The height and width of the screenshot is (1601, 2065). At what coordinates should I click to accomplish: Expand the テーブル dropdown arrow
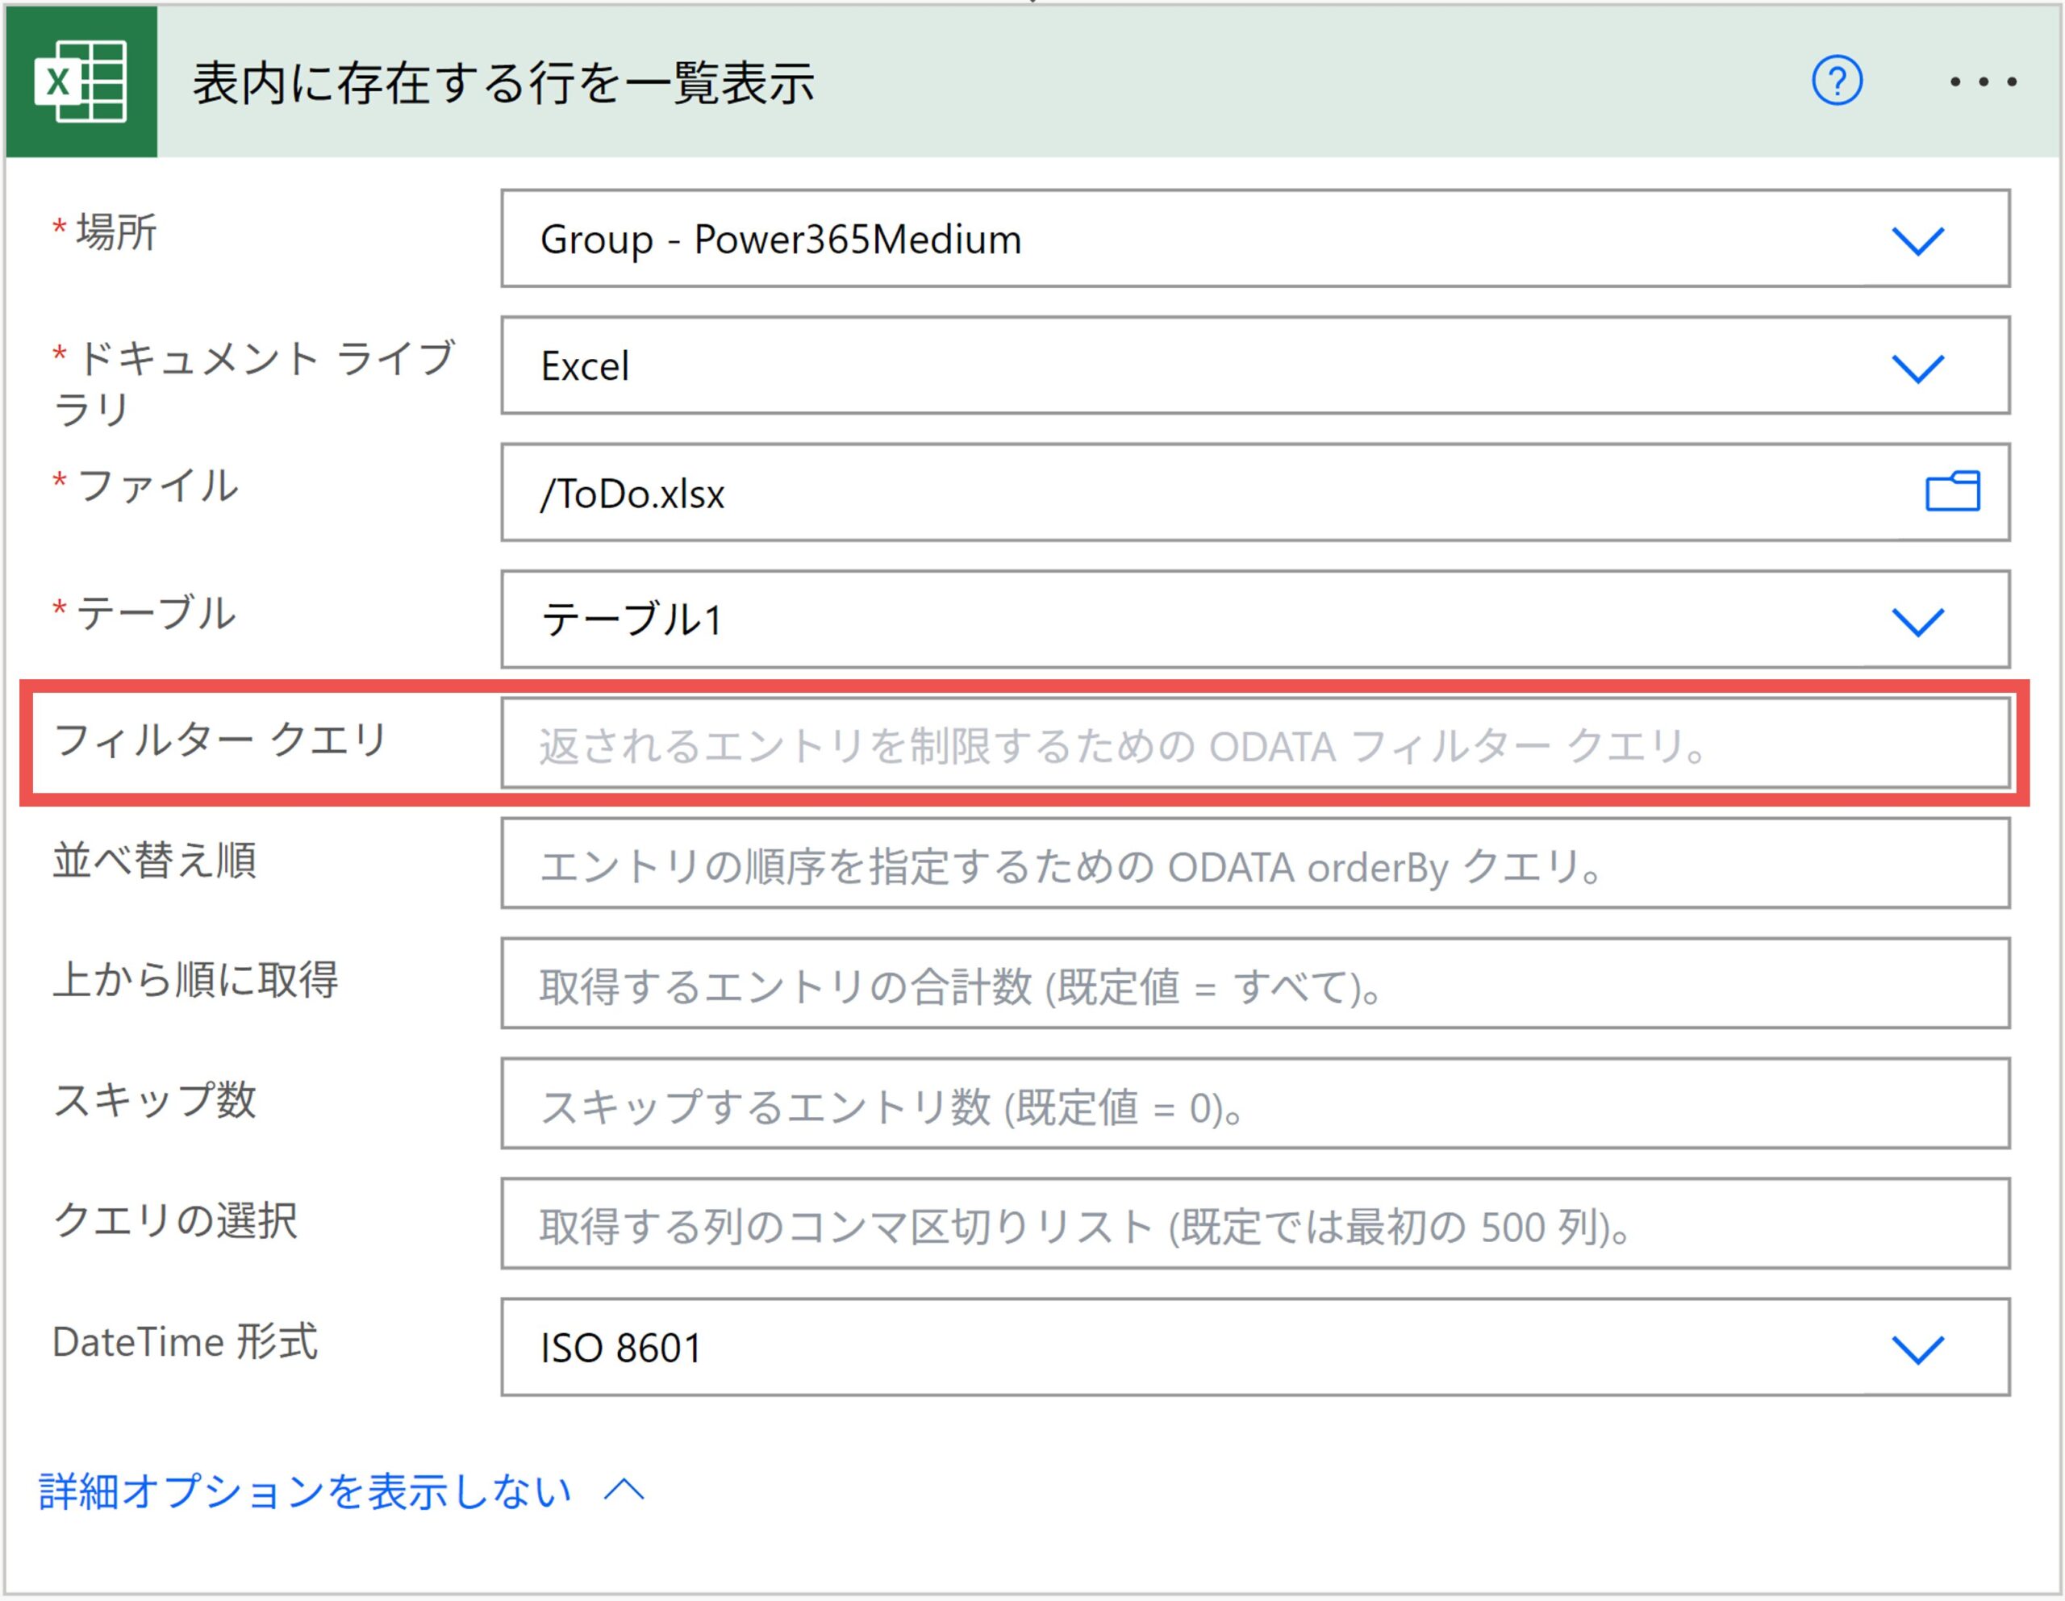click(1917, 621)
